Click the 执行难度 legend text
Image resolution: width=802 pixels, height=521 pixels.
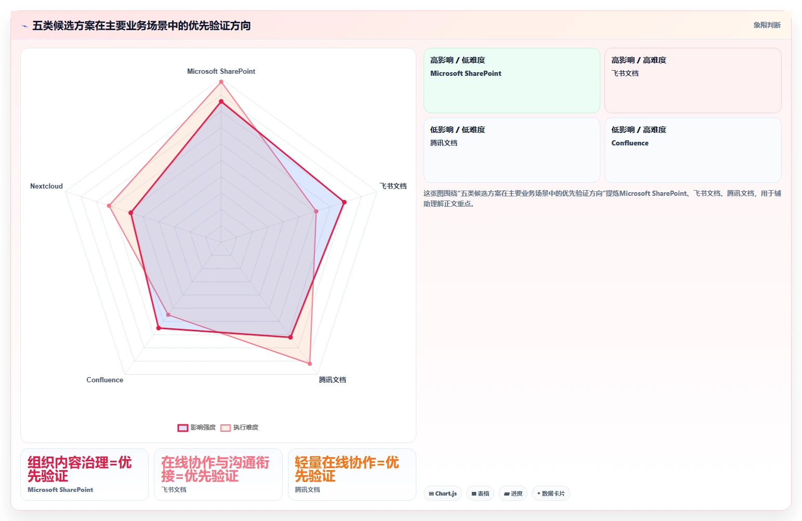click(x=246, y=428)
